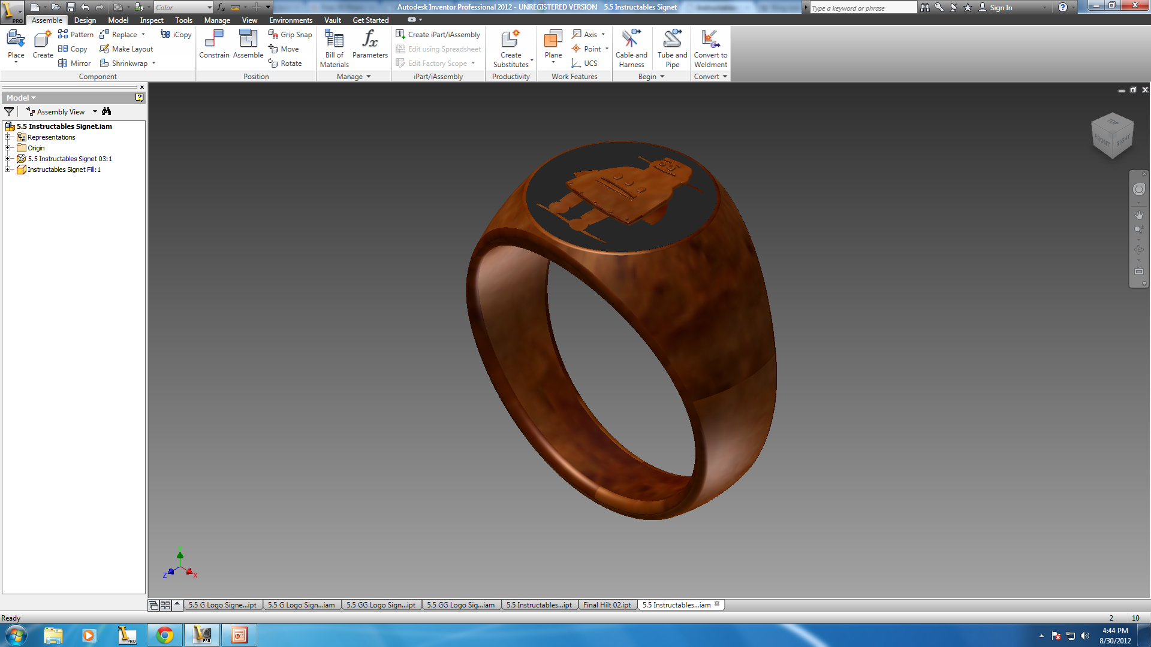This screenshot has height=647, width=1151.
Task: Open the Model browser help icon
Action: [139, 97]
